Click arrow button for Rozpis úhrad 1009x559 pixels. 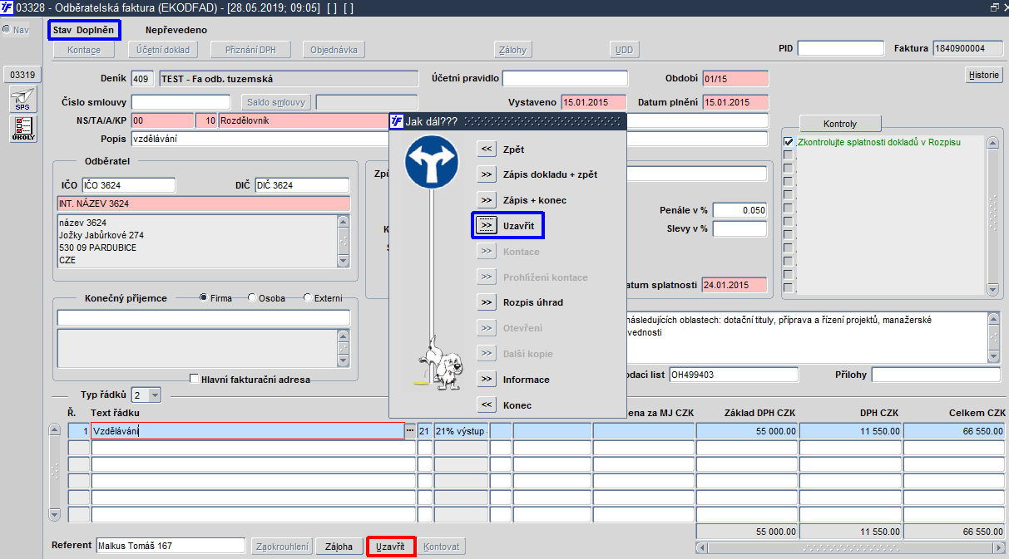coord(487,302)
